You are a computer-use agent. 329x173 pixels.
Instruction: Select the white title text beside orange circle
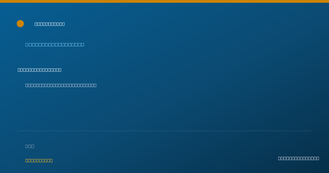pyautogui.click(x=50, y=24)
